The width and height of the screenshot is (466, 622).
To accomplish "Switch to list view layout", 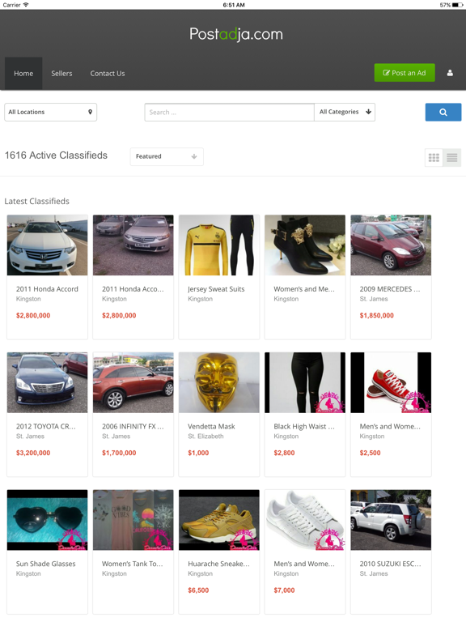I will click(x=451, y=157).
